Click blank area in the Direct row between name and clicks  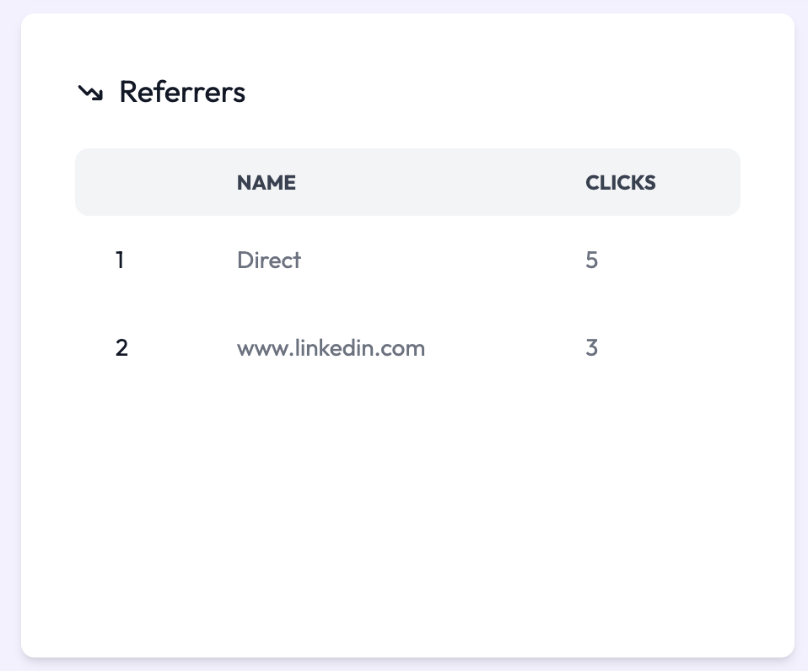click(443, 260)
